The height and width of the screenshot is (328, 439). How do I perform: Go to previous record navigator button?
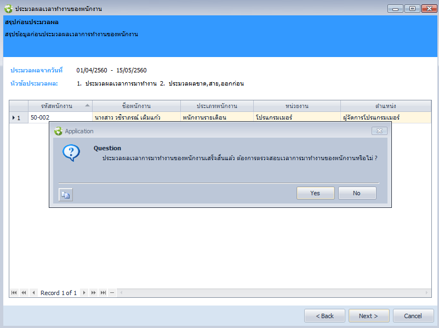point(33,293)
